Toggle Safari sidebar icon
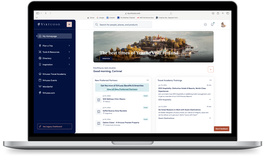The height and width of the screenshot is (156, 265). pyautogui.click(x=38, y=13)
